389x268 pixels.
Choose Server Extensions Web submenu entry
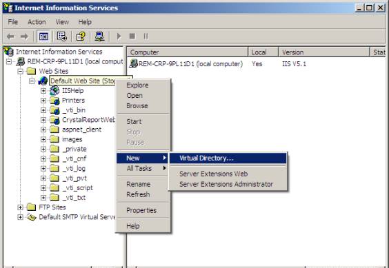click(228, 174)
